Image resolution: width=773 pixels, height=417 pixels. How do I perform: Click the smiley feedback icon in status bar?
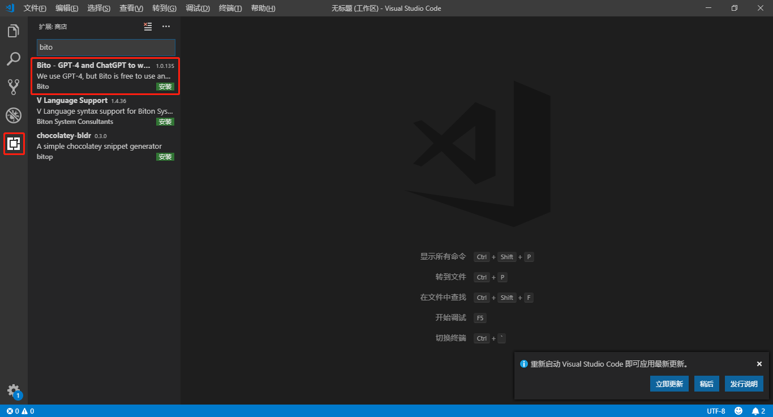coord(738,411)
